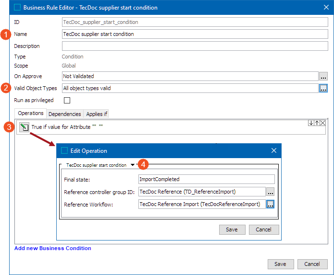Click the Business Rule Editor title icon
Viewport: 334px width, 275px height.
tap(17, 8)
